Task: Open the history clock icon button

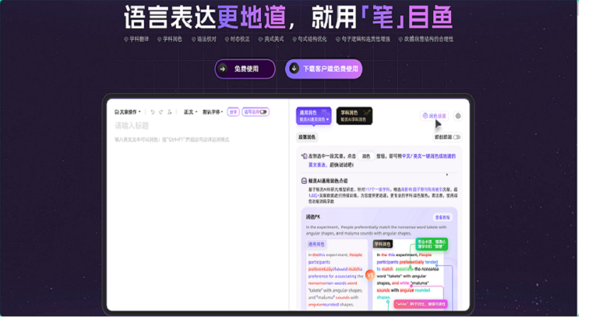Action: pyautogui.click(x=458, y=116)
